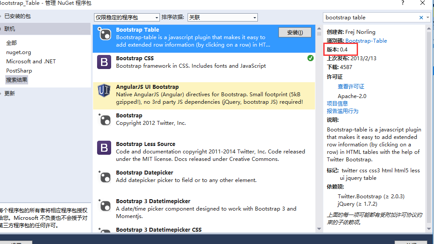The width and height of the screenshot is (434, 244).
Task: Select PostSharp source
Action: tap(19, 71)
